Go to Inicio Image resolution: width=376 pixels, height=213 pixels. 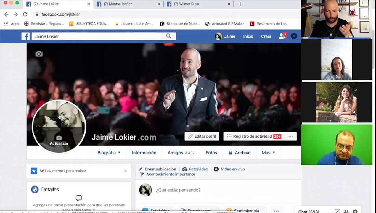point(248,36)
